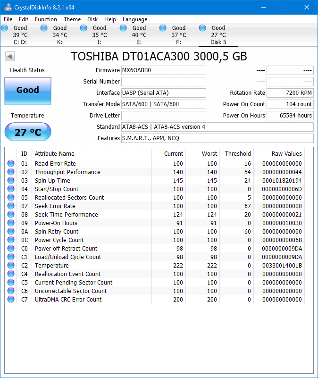318x378 pixels.
Task: Click the Raw Values column header
Action: coord(286,154)
